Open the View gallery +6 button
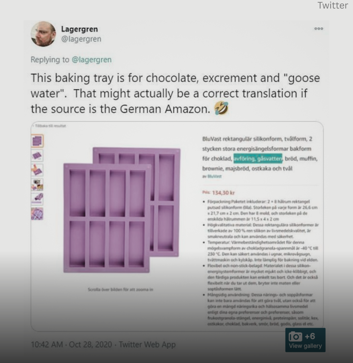The image size is (353, 363). coord(305,340)
